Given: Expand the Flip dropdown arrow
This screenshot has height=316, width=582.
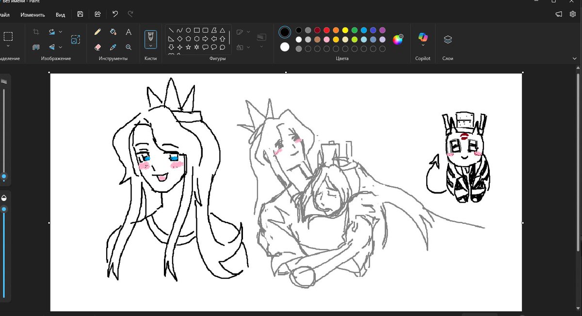Looking at the screenshot, I should coord(61,47).
